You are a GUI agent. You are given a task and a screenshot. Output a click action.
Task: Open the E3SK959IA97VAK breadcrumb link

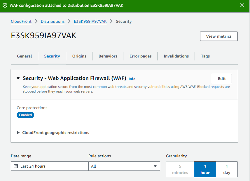click(90, 21)
